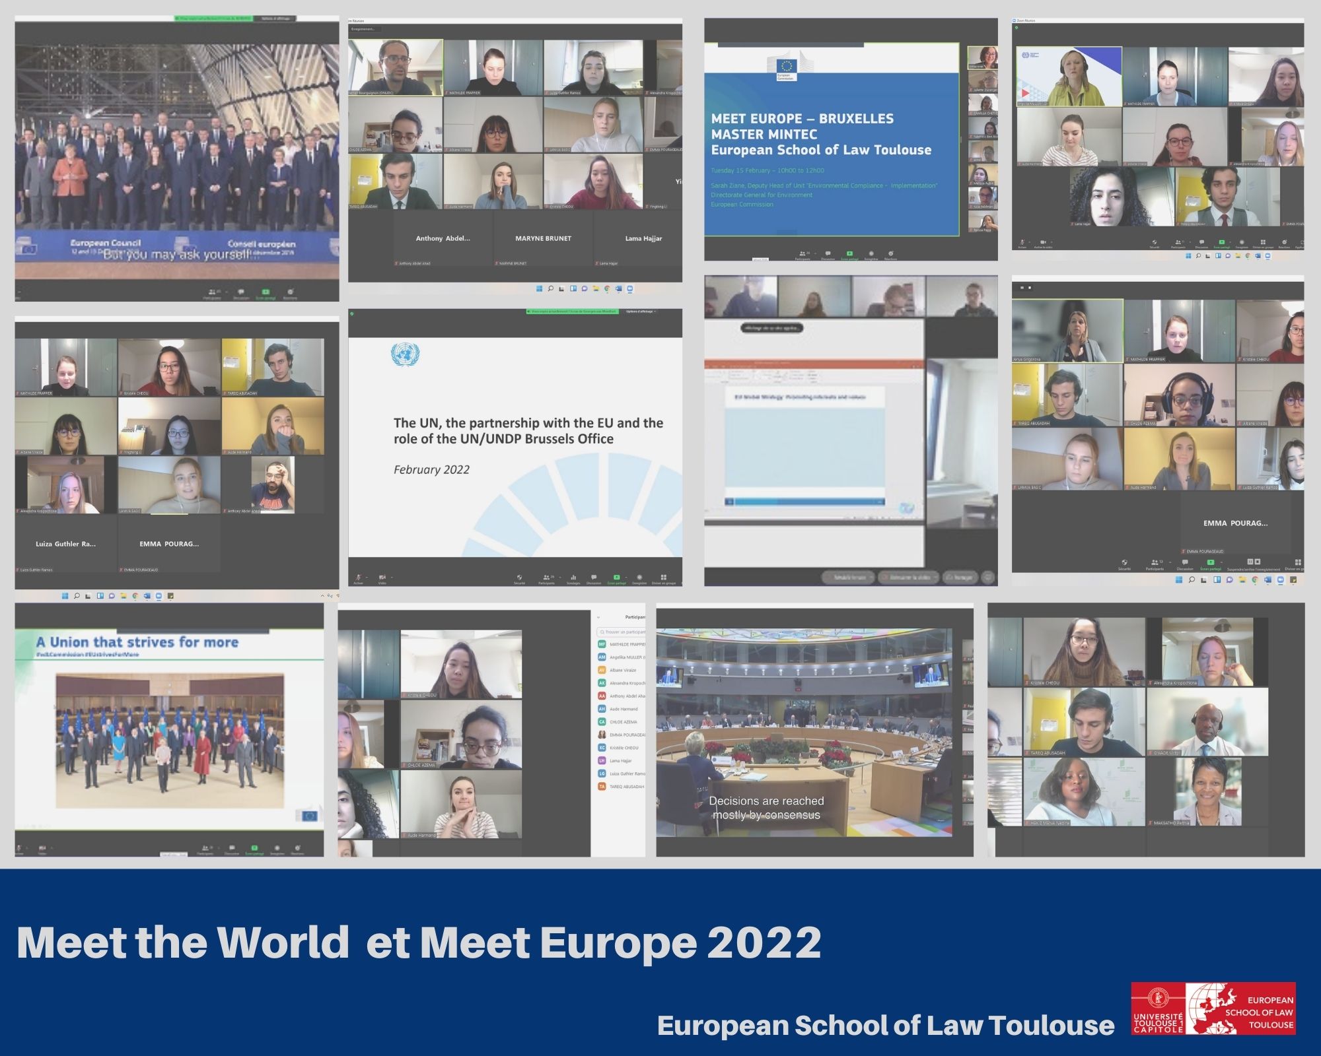Click Enregistrer record icon in UN window
1321x1056 pixels.
pyautogui.click(x=639, y=579)
